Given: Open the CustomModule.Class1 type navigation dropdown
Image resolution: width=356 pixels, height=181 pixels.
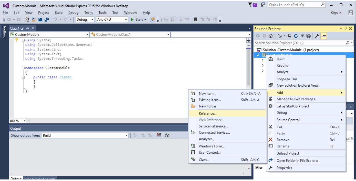Looking at the screenshot, I should tap(130, 35).
